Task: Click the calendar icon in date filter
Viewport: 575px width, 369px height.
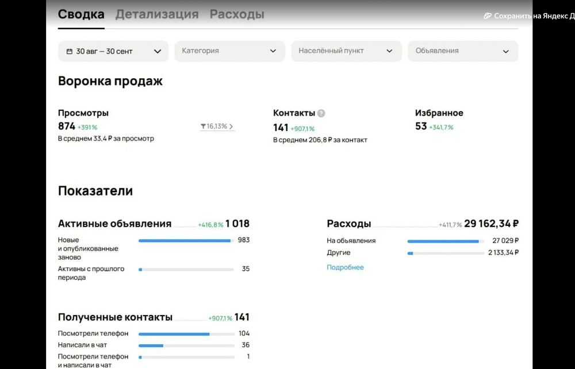Action: point(70,51)
